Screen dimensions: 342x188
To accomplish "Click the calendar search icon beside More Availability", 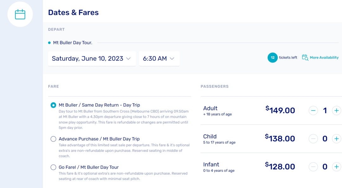I will tap(305, 58).
